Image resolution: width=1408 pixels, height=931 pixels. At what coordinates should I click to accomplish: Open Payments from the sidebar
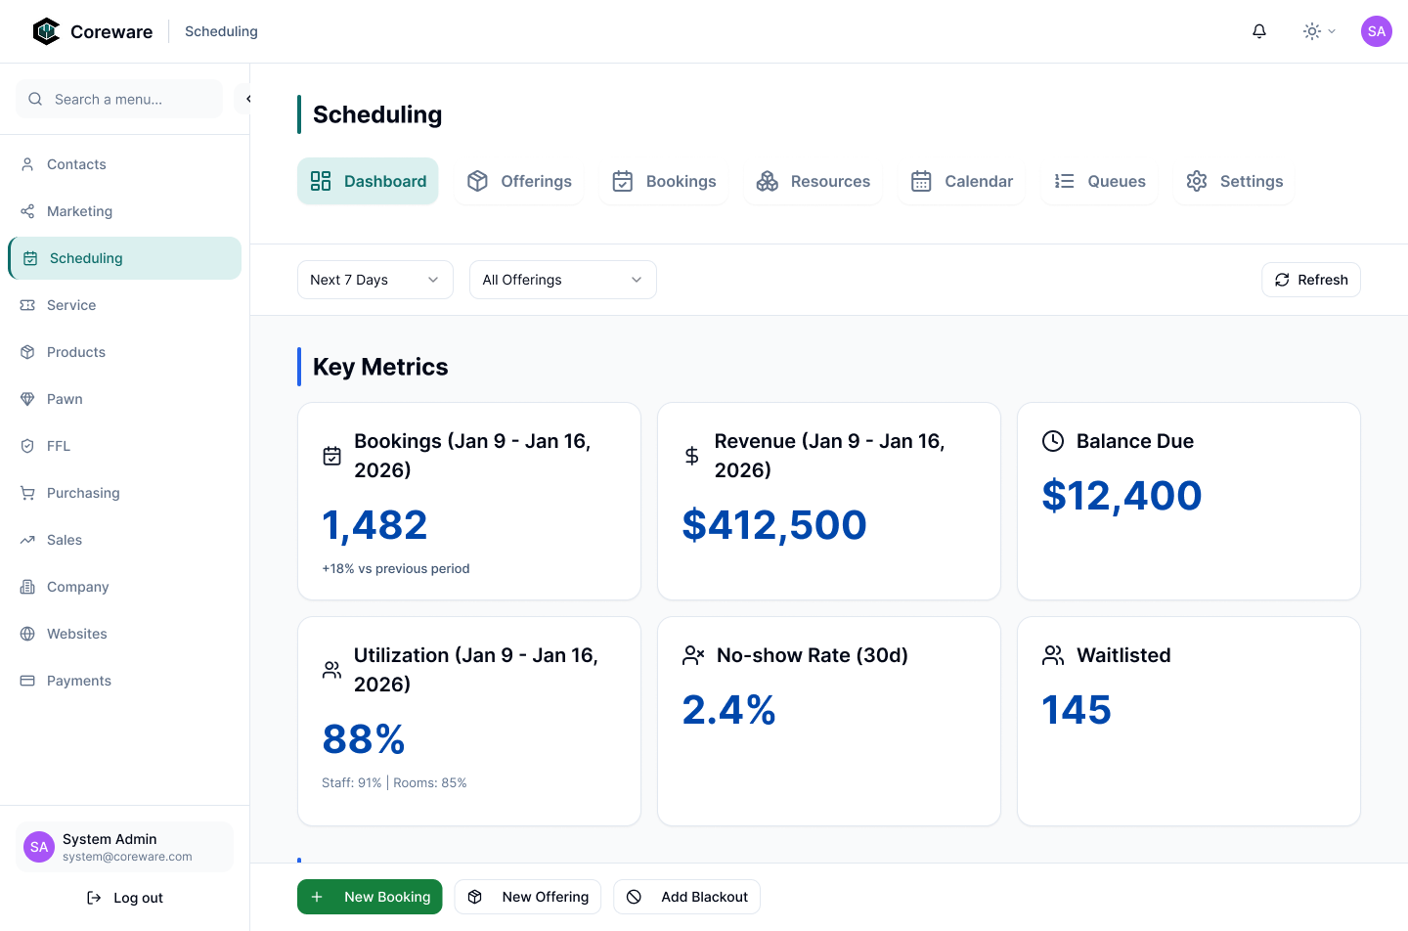click(78, 681)
